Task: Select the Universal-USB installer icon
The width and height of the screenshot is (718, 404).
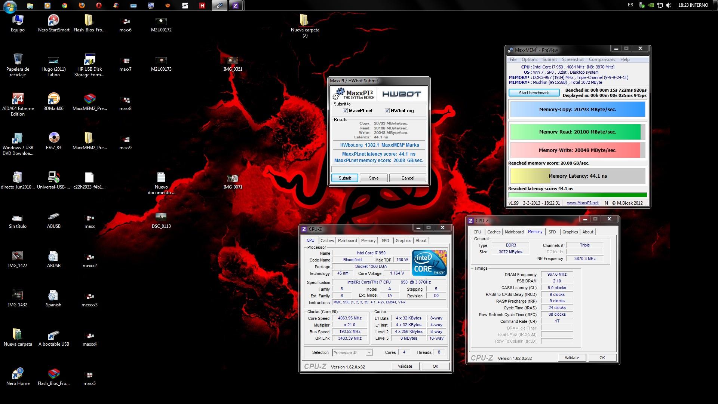Action: click(53, 180)
